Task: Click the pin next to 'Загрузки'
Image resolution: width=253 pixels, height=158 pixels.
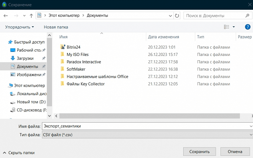Action: tap(44, 58)
